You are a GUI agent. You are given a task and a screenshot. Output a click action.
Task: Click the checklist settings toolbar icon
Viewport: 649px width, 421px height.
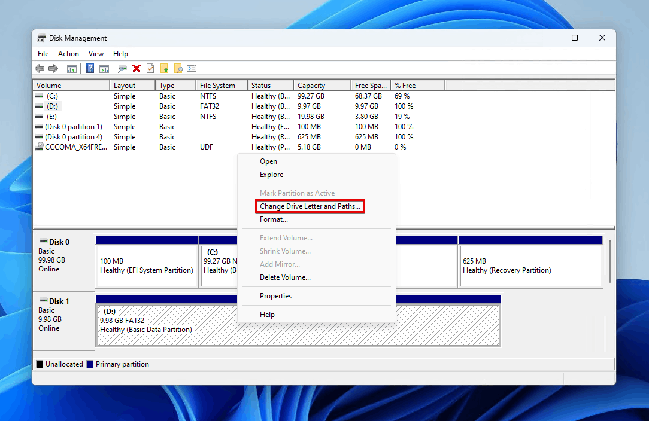pyautogui.click(x=192, y=69)
